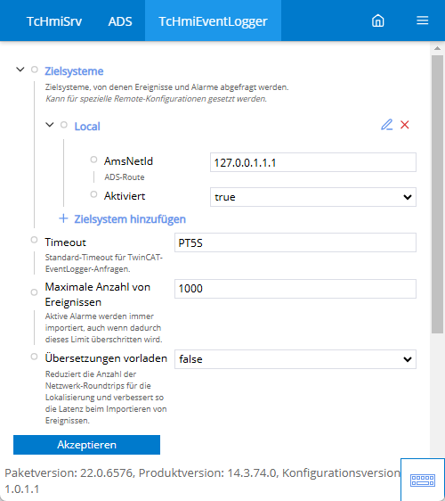Viewport: 445px width, 501px height.
Task: Click Zielsystem hinzufügen link
Action: [130, 219]
